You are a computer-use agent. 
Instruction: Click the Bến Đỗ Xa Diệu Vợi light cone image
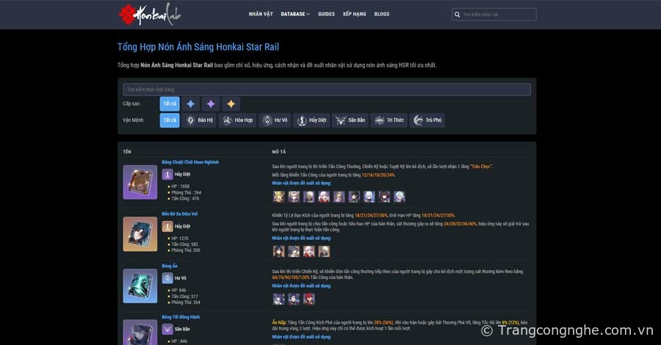click(x=140, y=234)
